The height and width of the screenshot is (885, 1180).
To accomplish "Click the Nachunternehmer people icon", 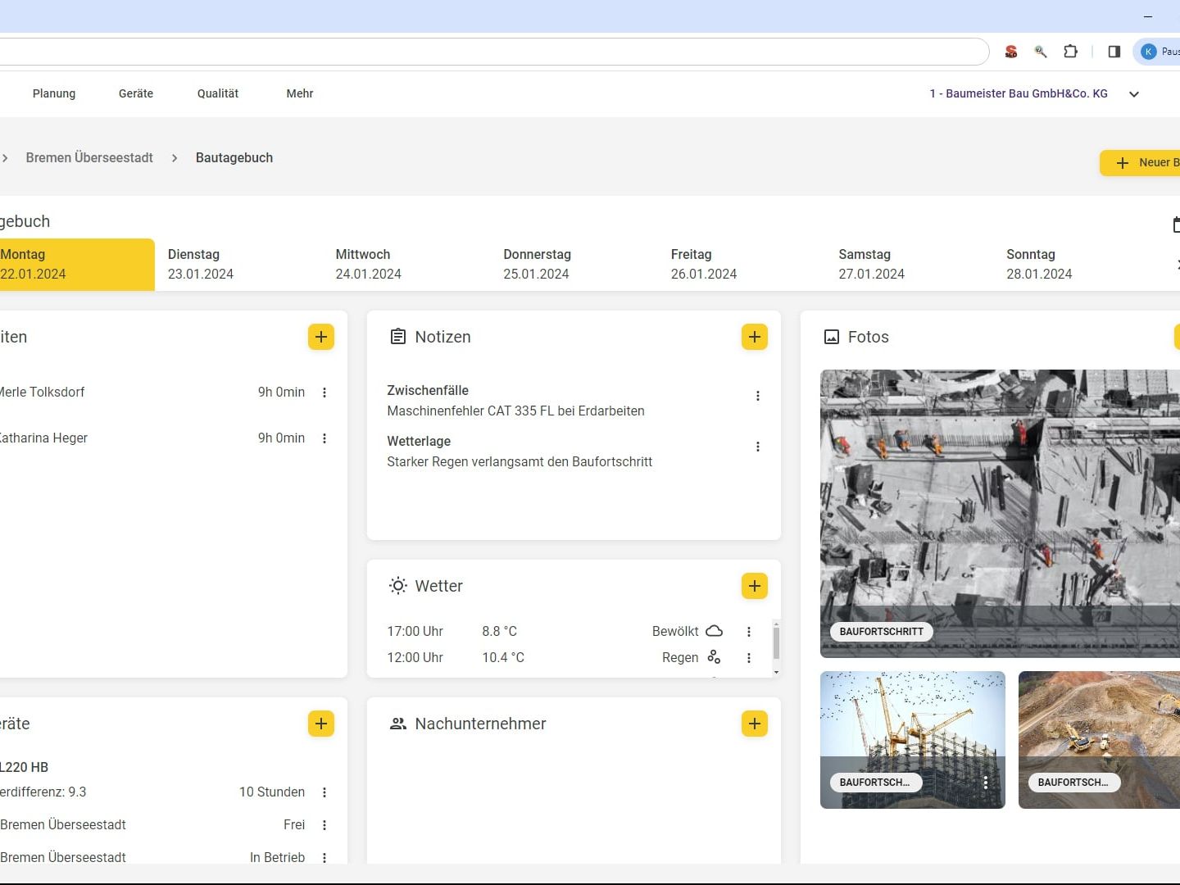I will pos(398,724).
